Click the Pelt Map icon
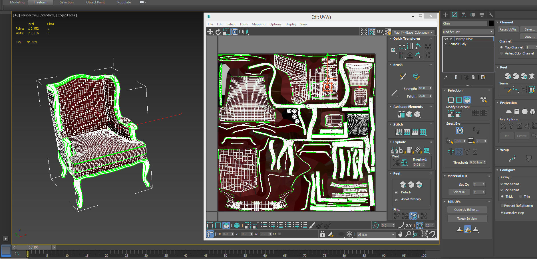 tap(532, 76)
